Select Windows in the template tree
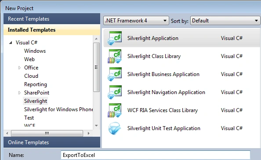 [35, 51]
